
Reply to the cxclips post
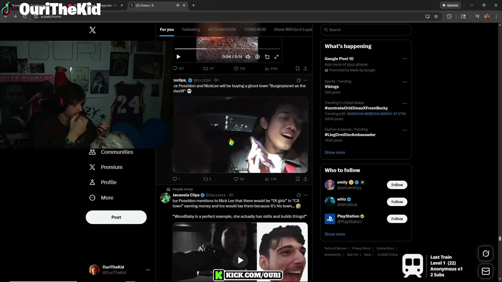tap(176, 179)
